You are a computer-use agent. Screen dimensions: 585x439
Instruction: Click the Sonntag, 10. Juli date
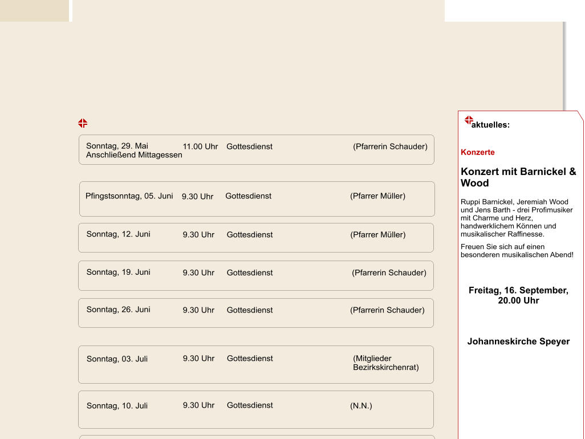(117, 406)
